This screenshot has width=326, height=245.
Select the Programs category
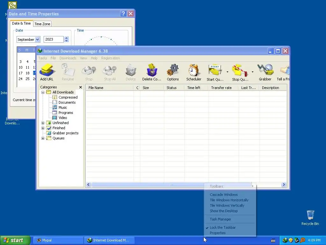[x=66, y=113]
